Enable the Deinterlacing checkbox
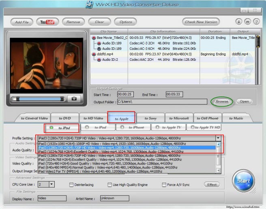The height and width of the screenshot is (209, 266). (71, 185)
